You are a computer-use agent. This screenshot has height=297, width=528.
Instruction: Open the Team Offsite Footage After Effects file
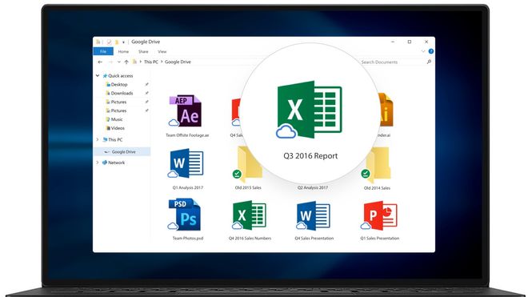pyautogui.click(x=186, y=111)
